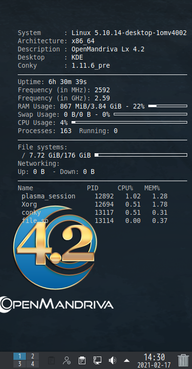The height and width of the screenshot is (369, 192).
Task: Switch to virtual desktop 3 in pager
Action: click(x=20, y=364)
